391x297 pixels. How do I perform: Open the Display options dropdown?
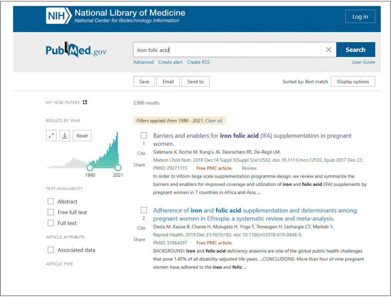click(353, 81)
